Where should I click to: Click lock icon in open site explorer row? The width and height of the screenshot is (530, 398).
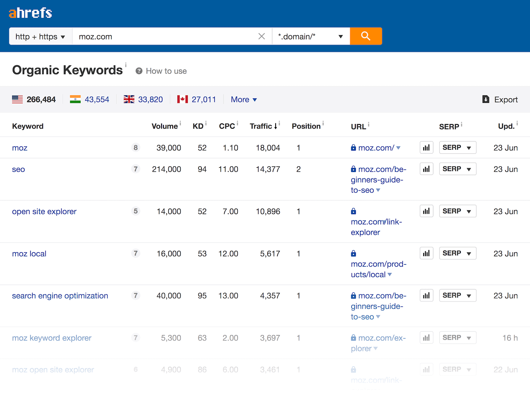354,211
